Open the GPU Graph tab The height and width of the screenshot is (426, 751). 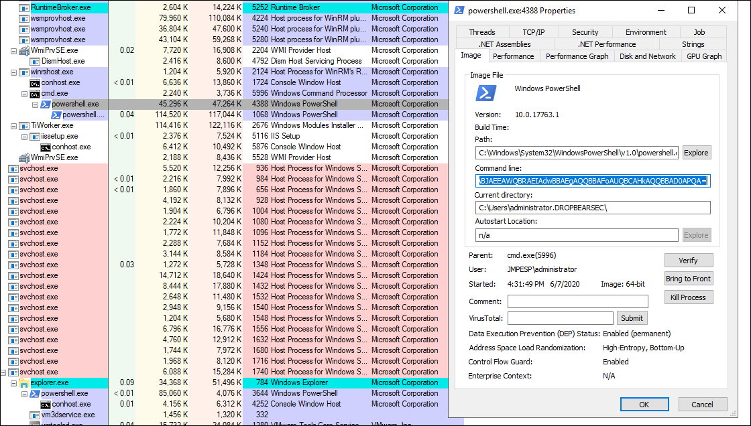[x=704, y=56]
